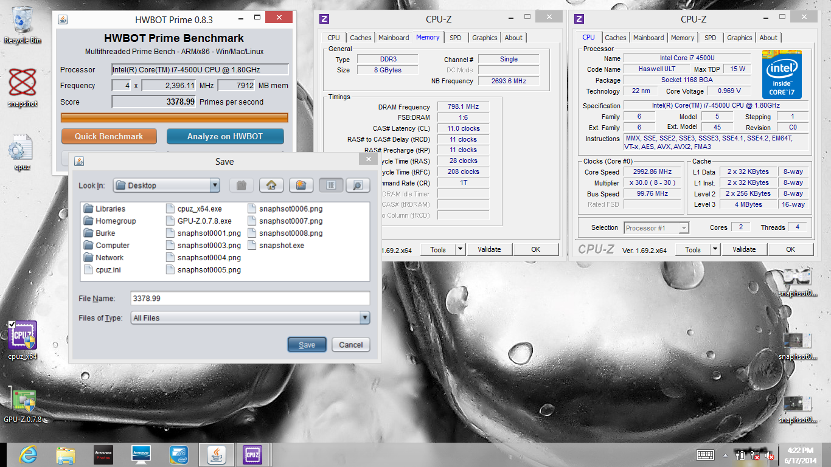The width and height of the screenshot is (831, 467).
Task: Click the Z icon in CPU-Z Memory title bar
Action: pos(324,19)
